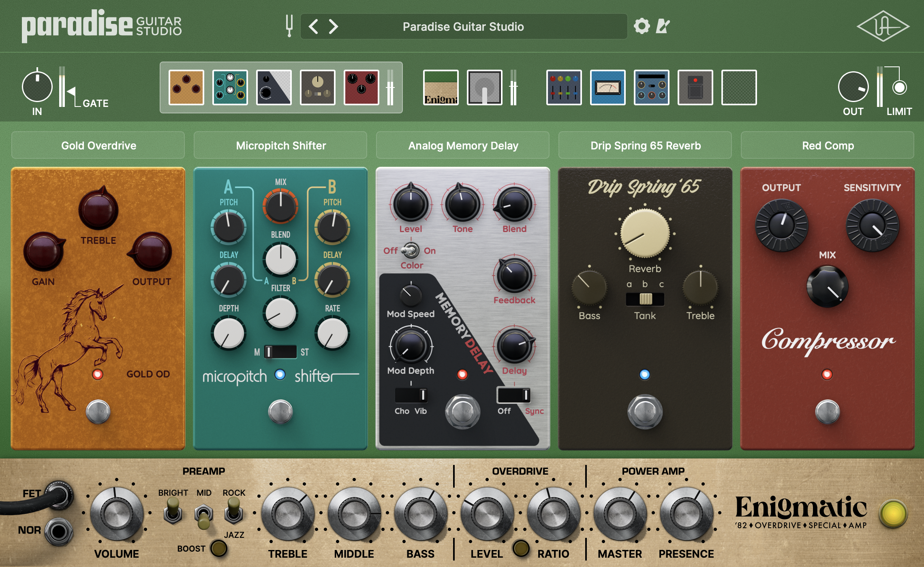Image resolution: width=924 pixels, height=567 pixels.
Task: Open the settings gear icon in the top bar
Action: (x=641, y=26)
